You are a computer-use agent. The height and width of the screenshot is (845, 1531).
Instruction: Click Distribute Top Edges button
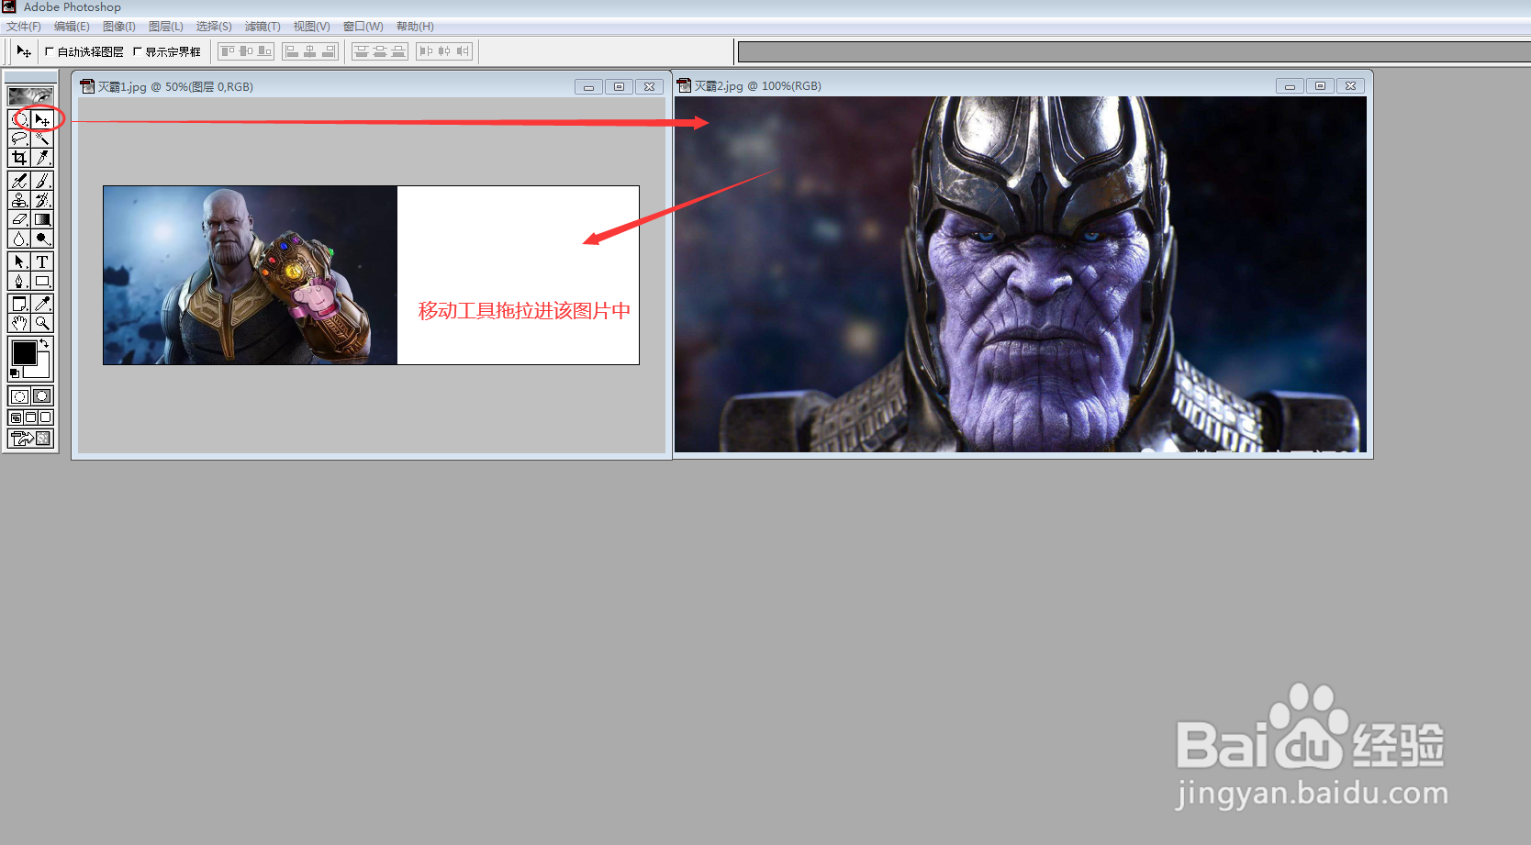click(362, 51)
